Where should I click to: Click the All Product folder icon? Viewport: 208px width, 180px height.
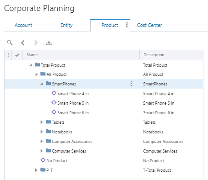click(x=43, y=74)
